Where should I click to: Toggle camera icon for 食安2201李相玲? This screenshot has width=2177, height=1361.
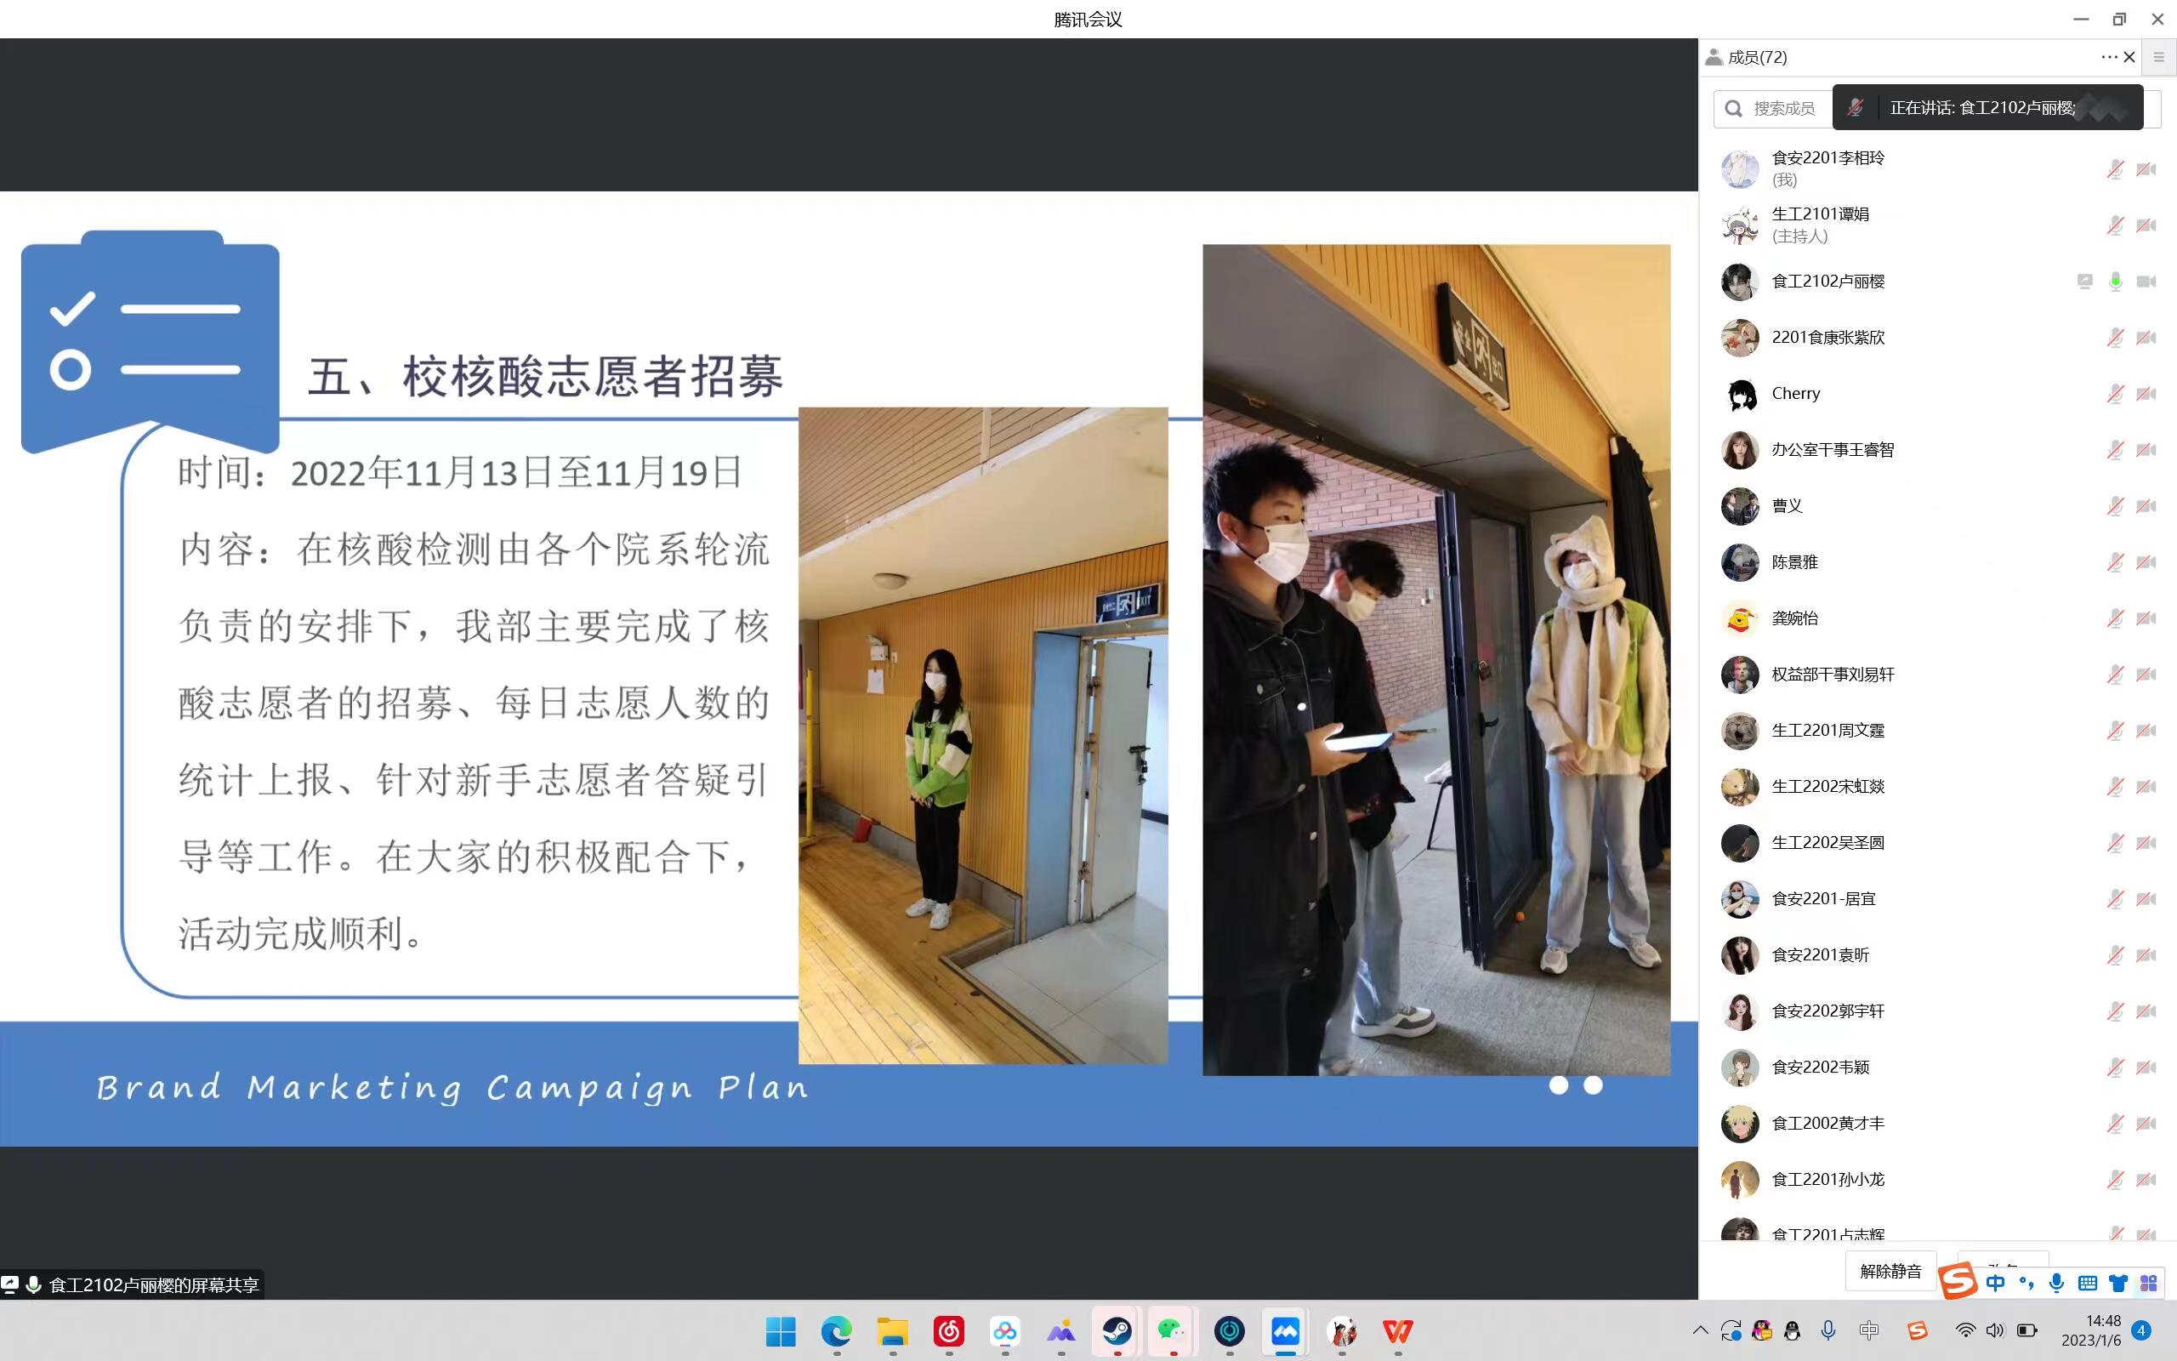click(x=2146, y=169)
